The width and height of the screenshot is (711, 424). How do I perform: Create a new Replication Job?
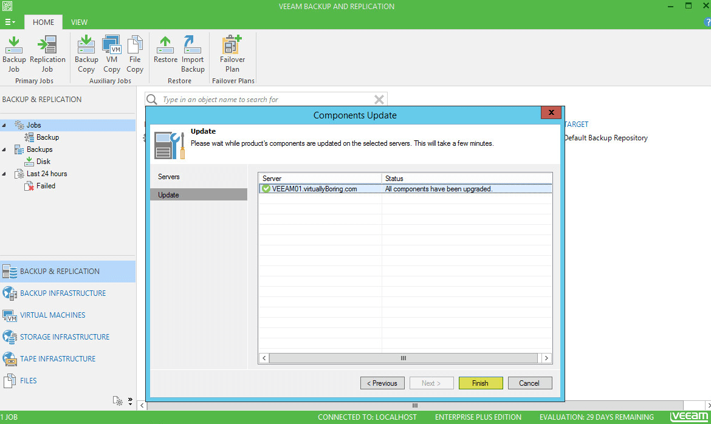47,55
